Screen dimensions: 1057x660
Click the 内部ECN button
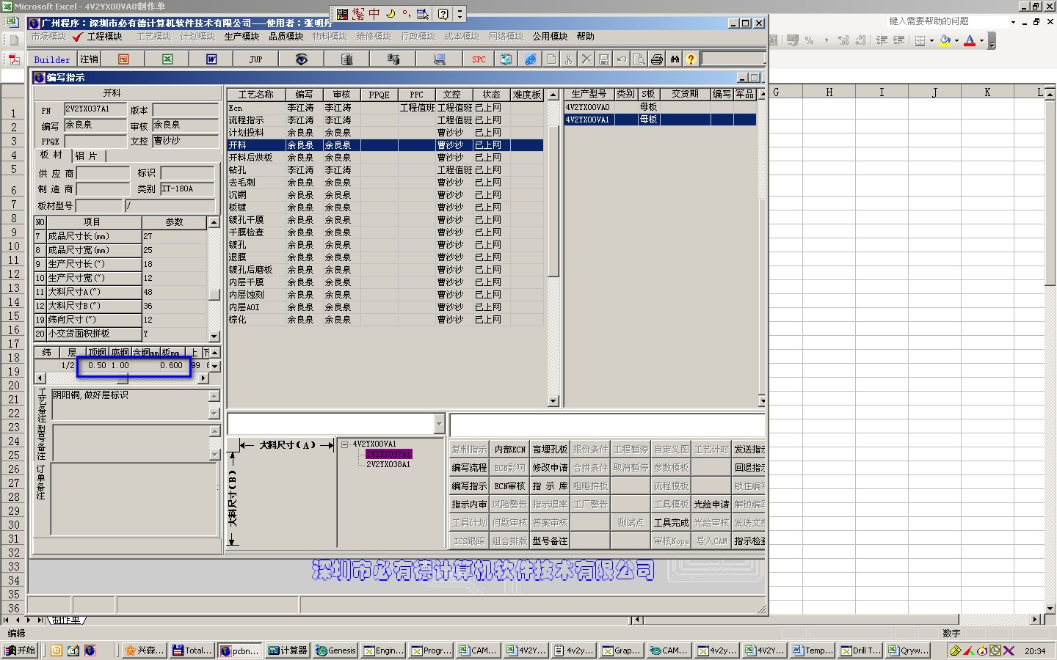pos(509,450)
